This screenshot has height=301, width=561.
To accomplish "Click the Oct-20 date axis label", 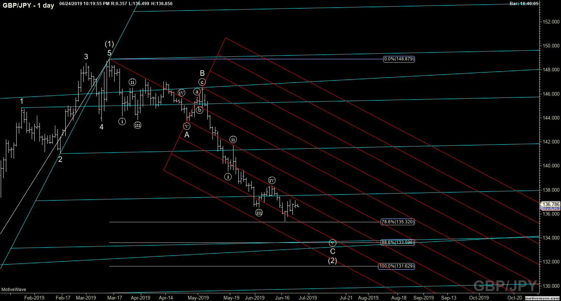I will [x=515, y=298].
